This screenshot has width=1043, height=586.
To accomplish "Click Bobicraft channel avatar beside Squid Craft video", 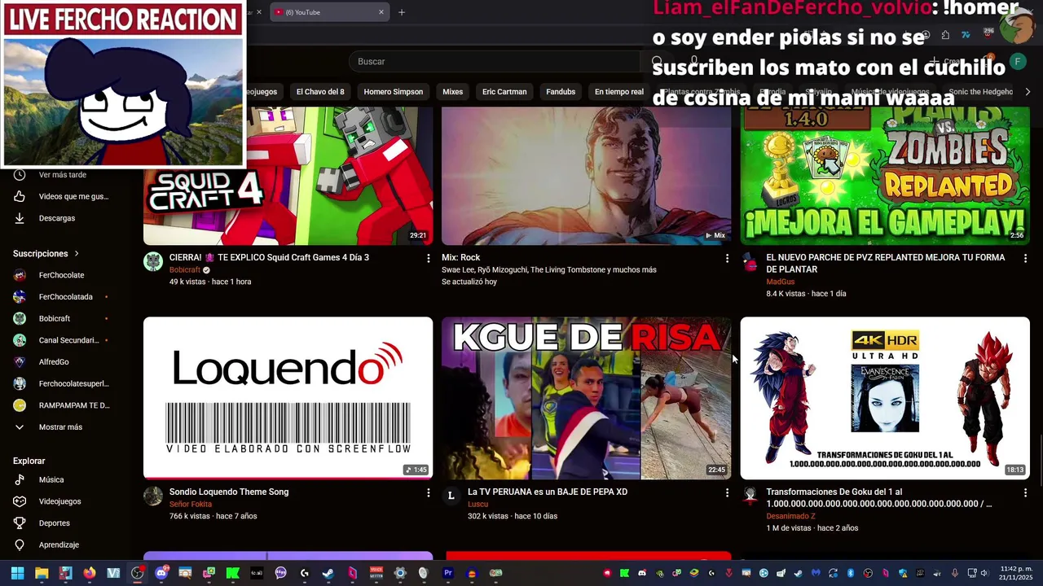I will tap(153, 261).
